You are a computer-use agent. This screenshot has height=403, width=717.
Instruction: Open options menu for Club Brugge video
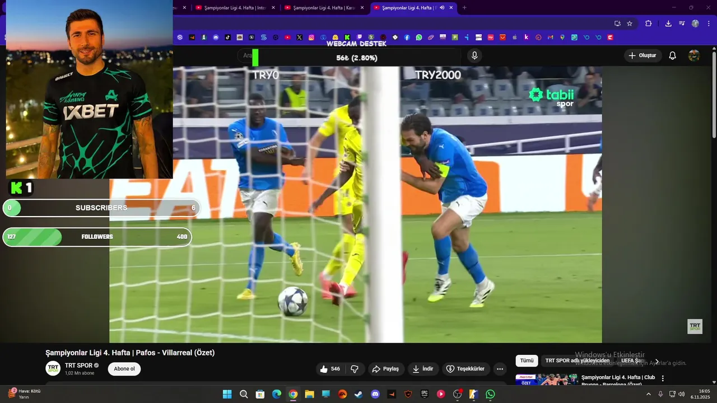[x=663, y=378]
